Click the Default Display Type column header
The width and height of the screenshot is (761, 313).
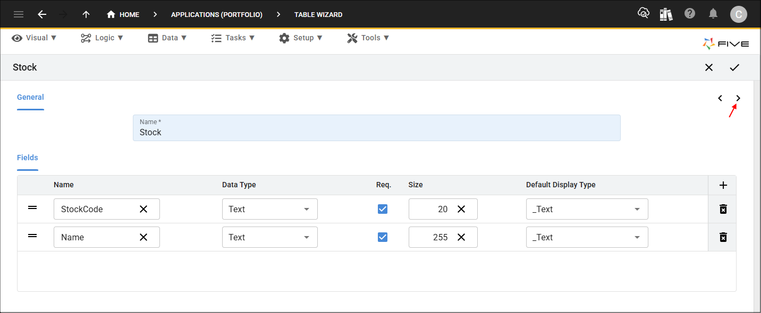click(x=561, y=185)
